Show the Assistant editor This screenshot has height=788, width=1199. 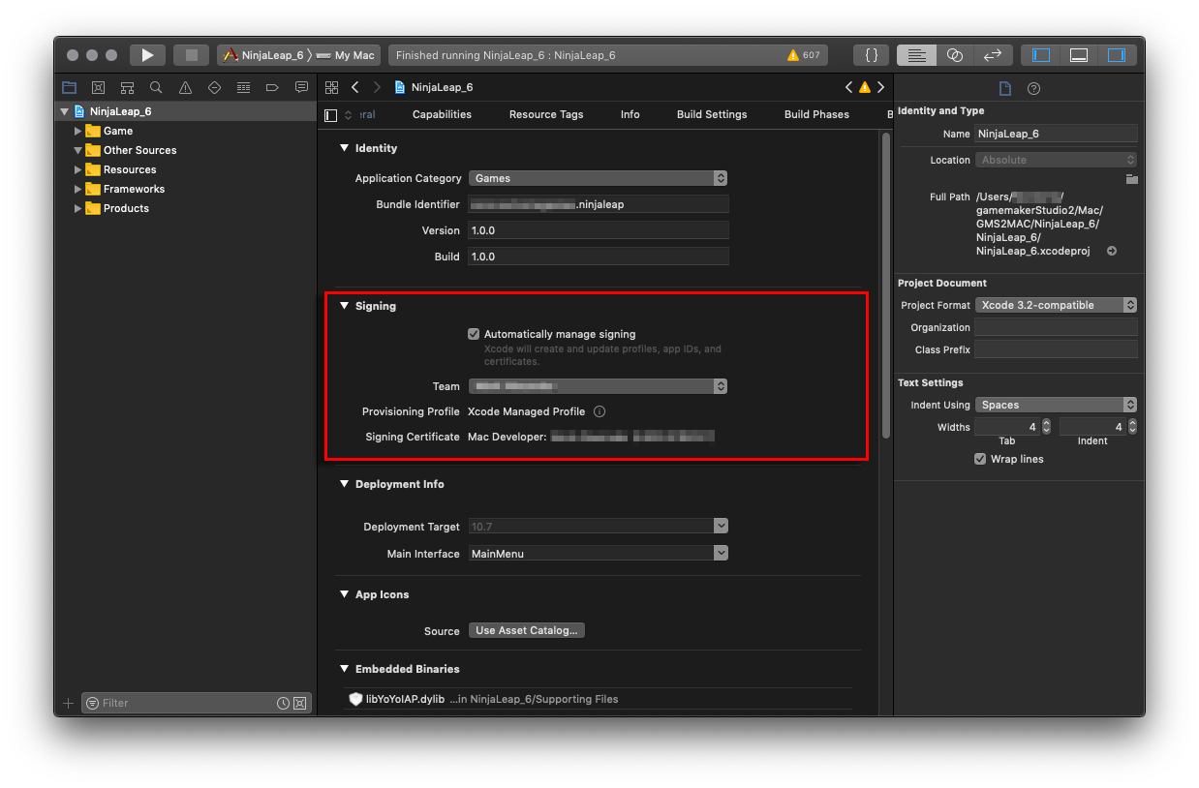(x=954, y=55)
